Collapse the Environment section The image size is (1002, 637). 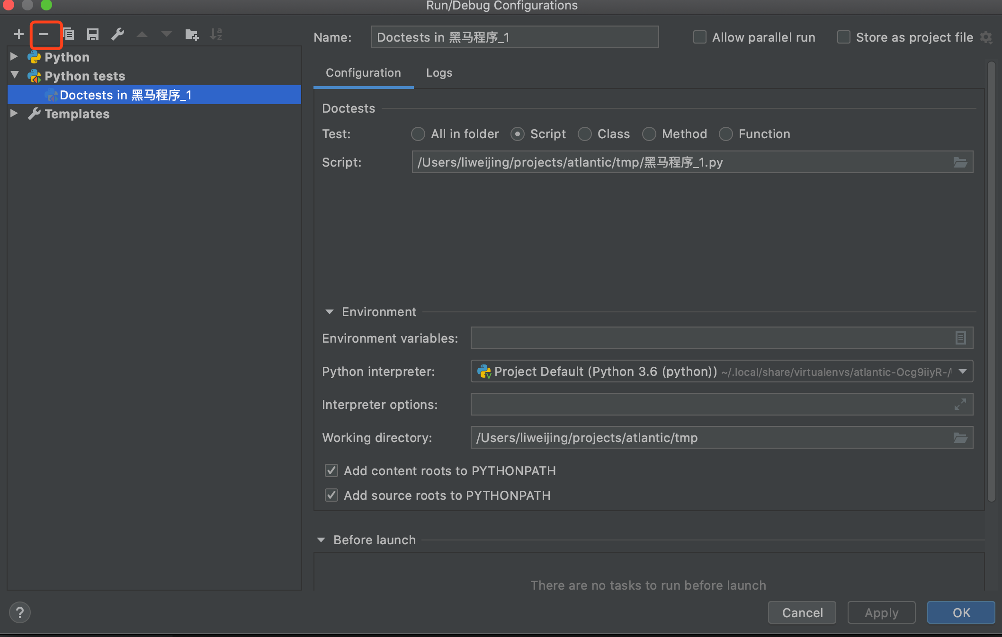click(330, 312)
